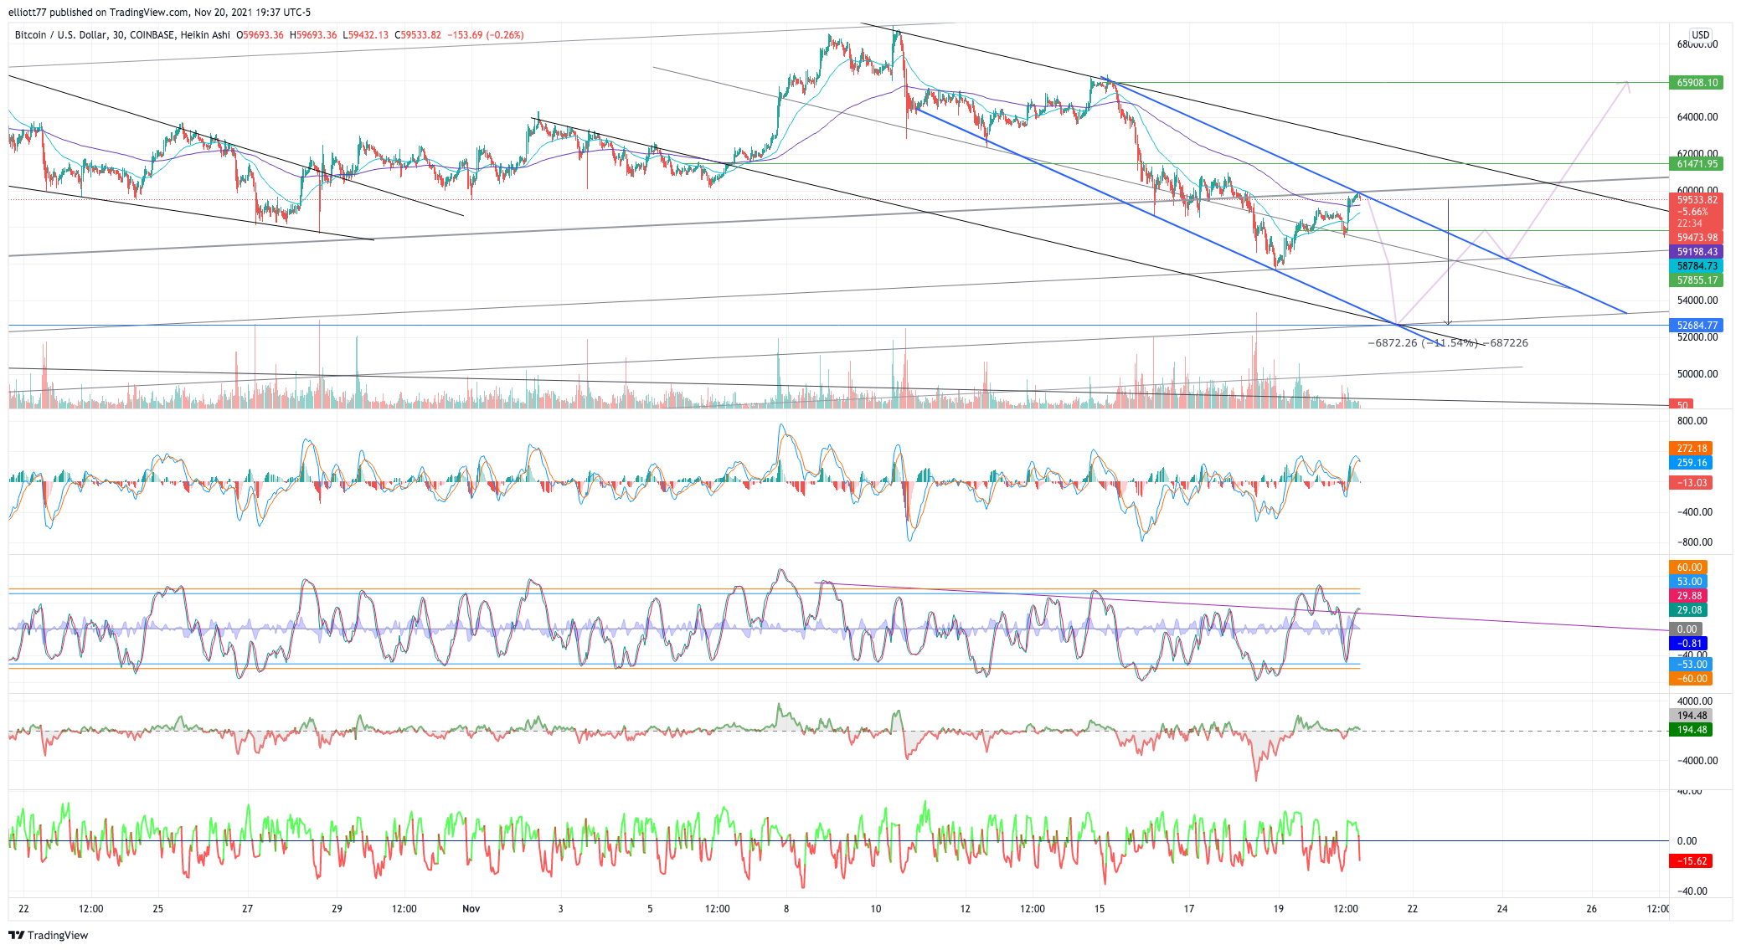
Task: Click the -800.00 MACD axis tick
Action: (x=1695, y=542)
